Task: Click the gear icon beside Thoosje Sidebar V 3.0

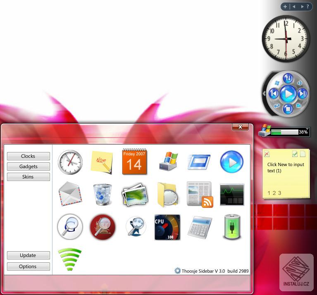Action: point(177,271)
